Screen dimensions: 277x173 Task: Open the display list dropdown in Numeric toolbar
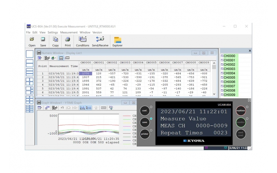[39, 58]
